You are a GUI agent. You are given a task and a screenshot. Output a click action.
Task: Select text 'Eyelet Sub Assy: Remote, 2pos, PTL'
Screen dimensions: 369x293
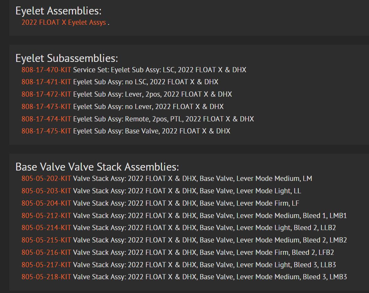click(x=128, y=119)
